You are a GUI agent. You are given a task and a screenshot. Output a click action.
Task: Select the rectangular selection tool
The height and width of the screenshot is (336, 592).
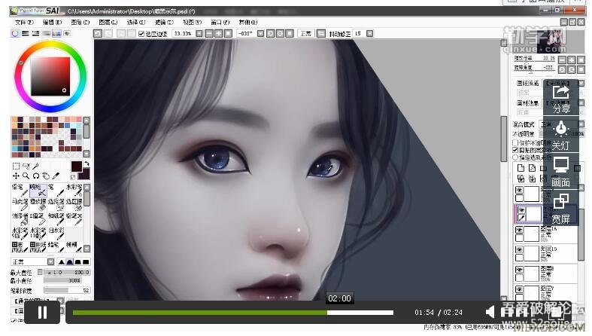[16, 166]
